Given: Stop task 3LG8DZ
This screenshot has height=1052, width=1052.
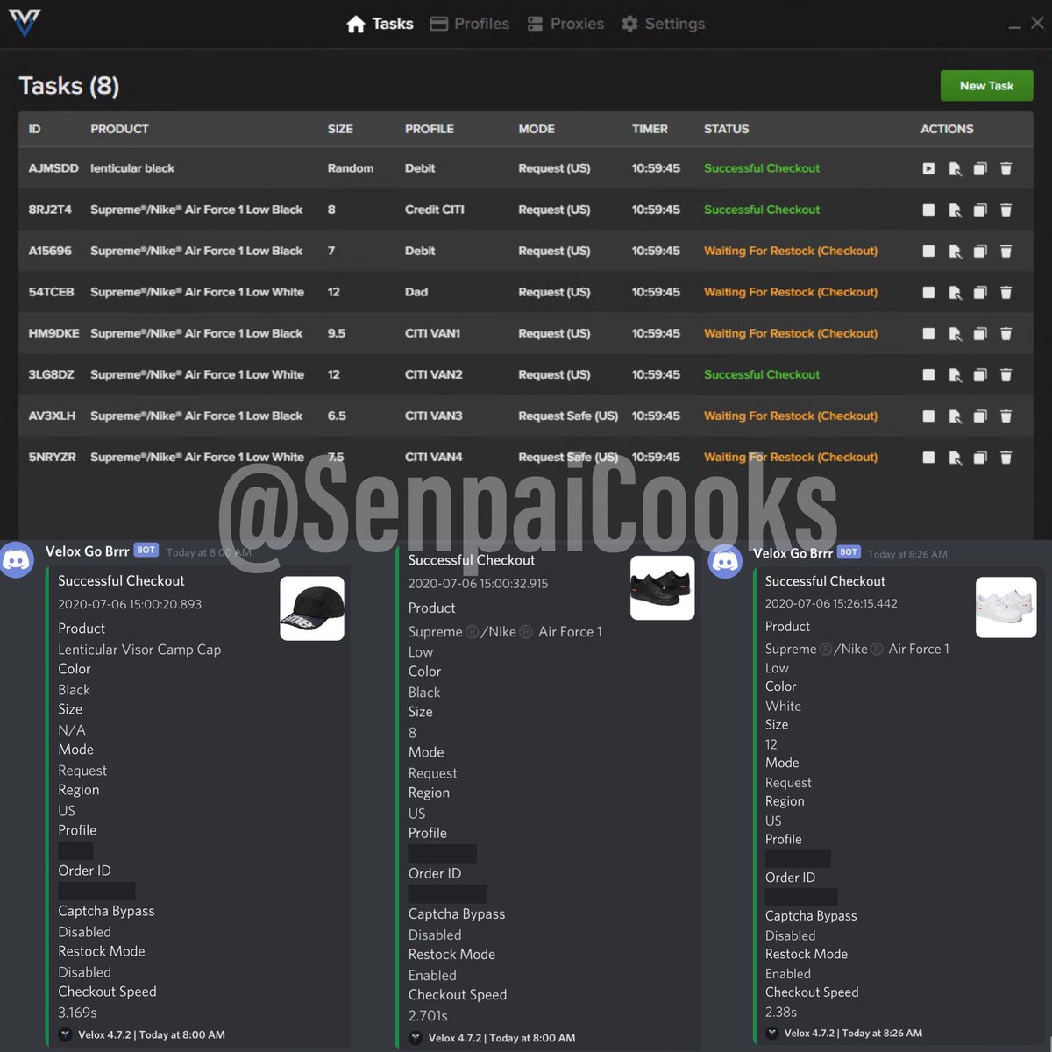Looking at the screenshot, I should coord(928,374).
